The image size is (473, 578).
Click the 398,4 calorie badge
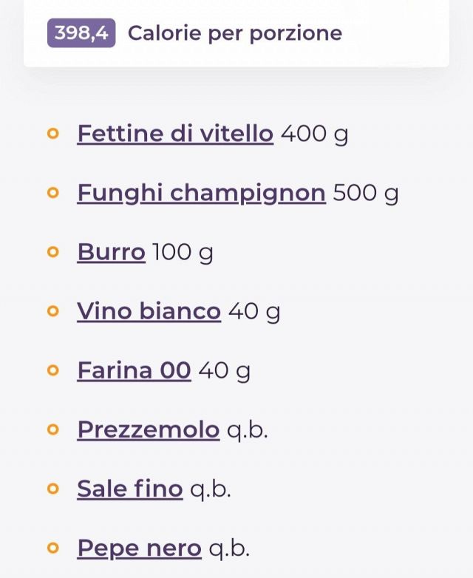[81, 33]
